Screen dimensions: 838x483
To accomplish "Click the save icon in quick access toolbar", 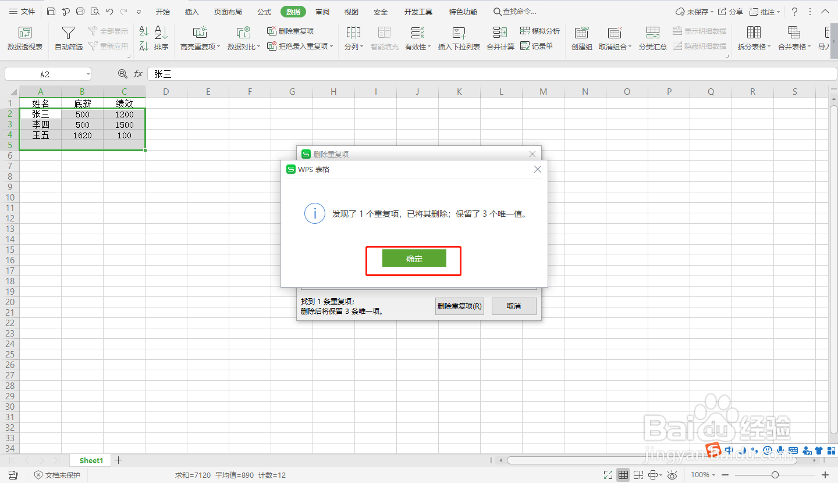I will point(51,12).
